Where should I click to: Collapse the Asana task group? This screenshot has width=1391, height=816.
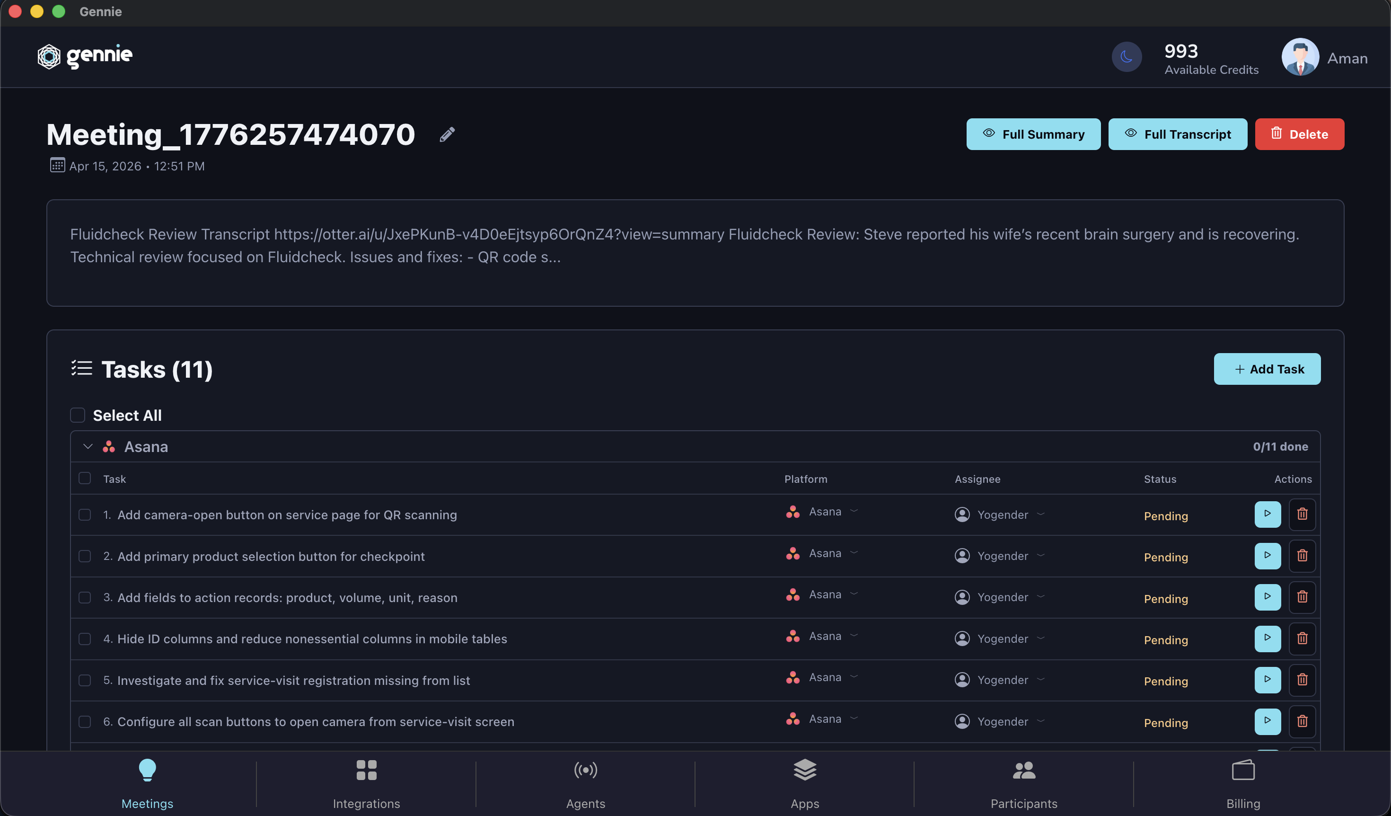(88, 446)
